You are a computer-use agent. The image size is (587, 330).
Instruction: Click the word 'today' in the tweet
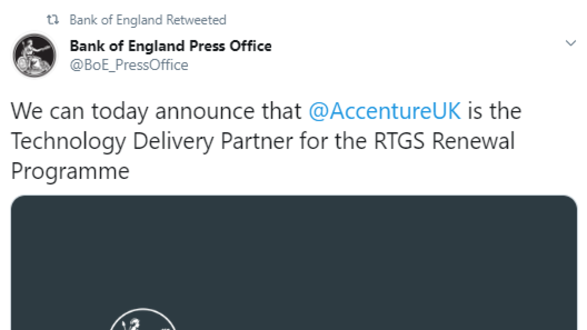point(120,111)
